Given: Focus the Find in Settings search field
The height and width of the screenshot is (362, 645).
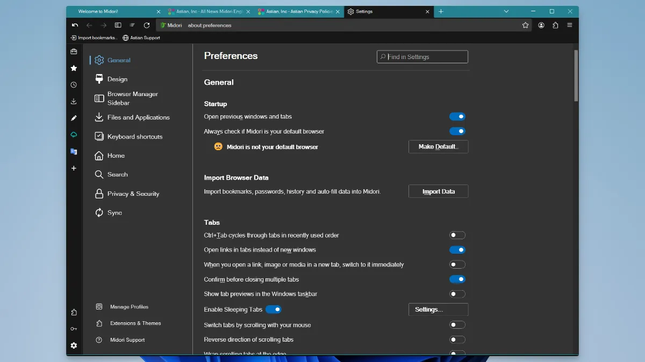Looking at the screenshot, I should [x=425, y=57].
